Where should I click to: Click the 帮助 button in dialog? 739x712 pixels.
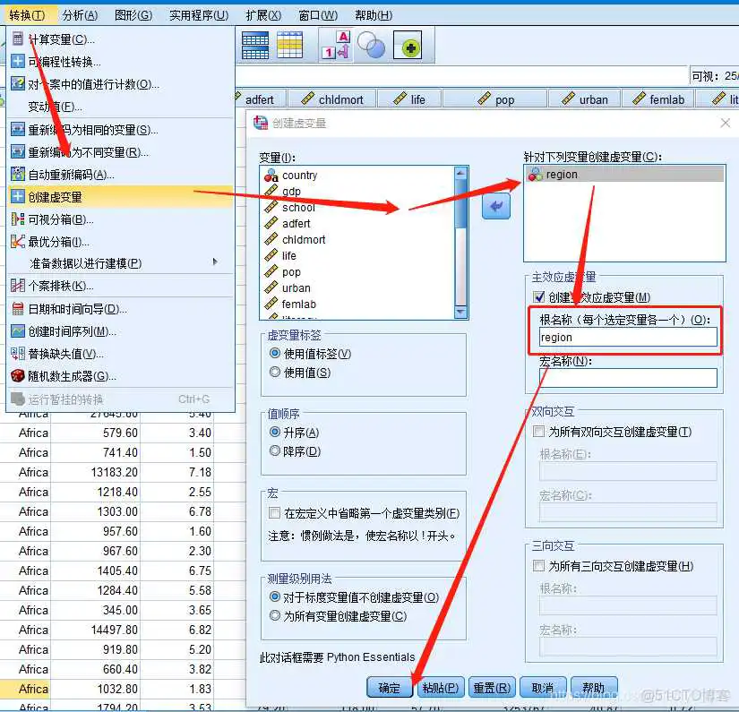click(594, 688)
